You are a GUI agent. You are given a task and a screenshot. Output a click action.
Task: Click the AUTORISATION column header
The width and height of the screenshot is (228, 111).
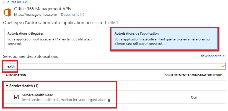[x=16, y=75]
